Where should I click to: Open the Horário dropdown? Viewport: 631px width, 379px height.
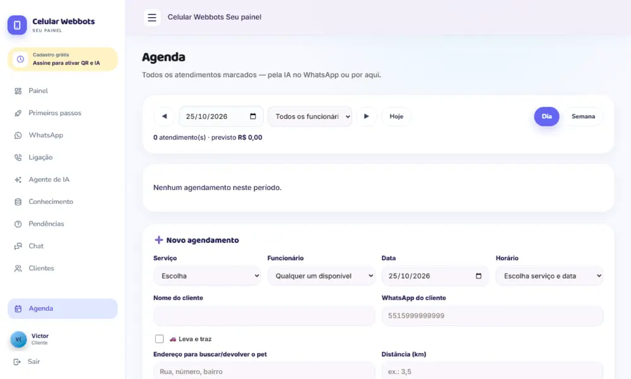pyautogui.click(x=550, y=276)
